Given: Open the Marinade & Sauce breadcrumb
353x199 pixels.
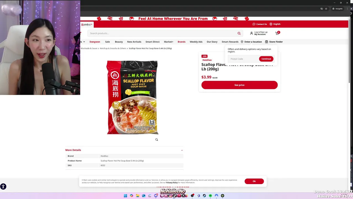Looking at the screenshot, I should point(89,48).
